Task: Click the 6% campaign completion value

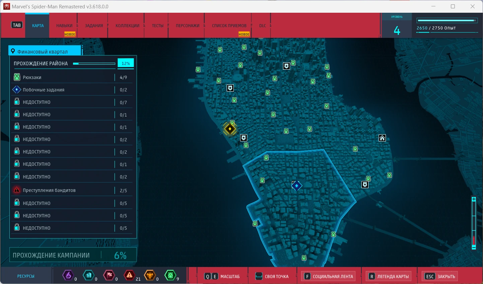Action: tap(120, 256)
